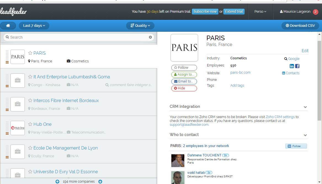Image resolution: width=322 pixels, height=184 pixels.
Task: Click the details panel scrollbar
Action: (x=319, y=81)
